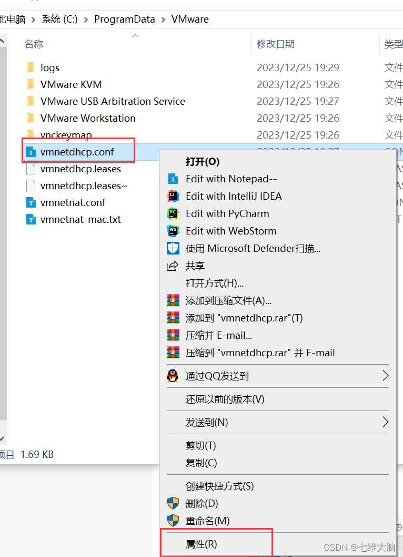Click the PyCharm icon in context menu

click(173, 213)
